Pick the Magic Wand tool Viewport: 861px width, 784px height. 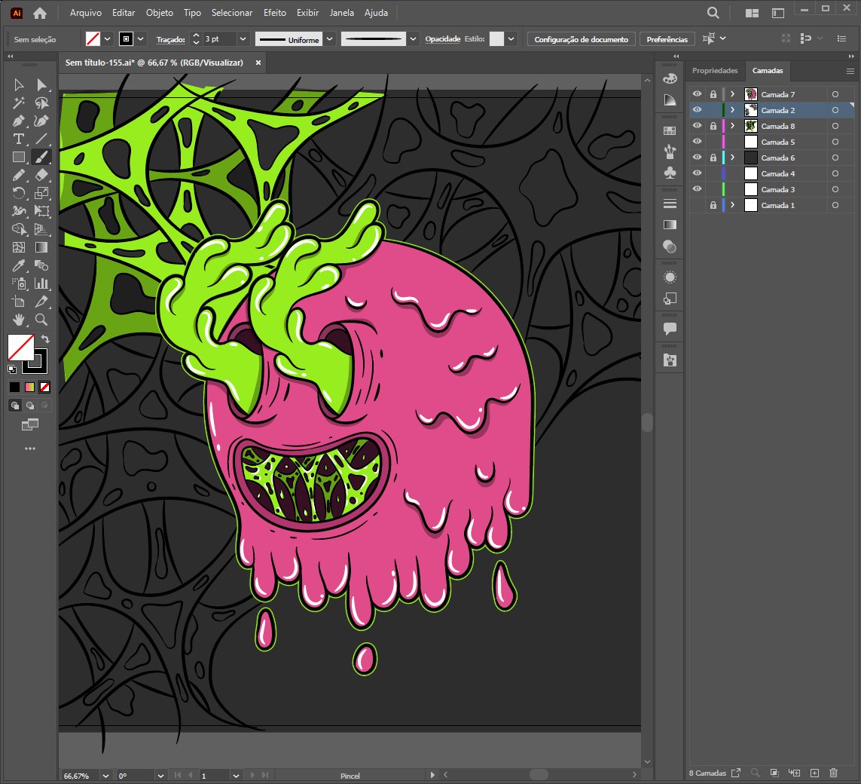(19, 103)
